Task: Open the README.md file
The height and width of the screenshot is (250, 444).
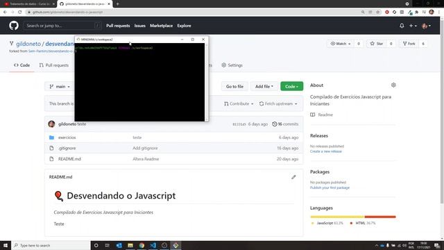Action: click(69, 159)
